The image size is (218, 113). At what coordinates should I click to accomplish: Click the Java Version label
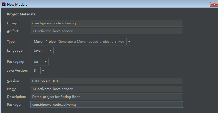pyautogui.click(x=17, y=71)
